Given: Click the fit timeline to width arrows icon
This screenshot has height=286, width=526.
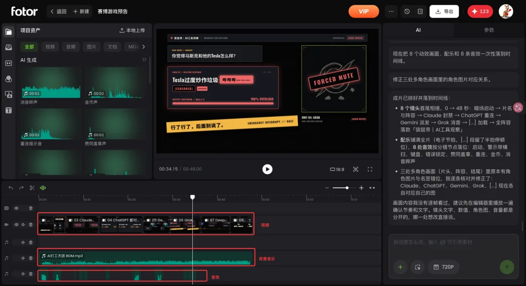Looking at the screenshot, I should [372, 188].
